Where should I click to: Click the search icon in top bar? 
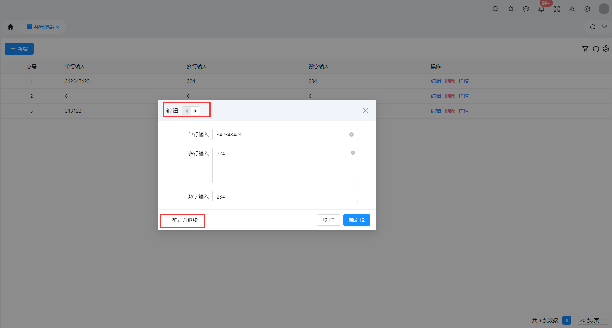[495, 9]
